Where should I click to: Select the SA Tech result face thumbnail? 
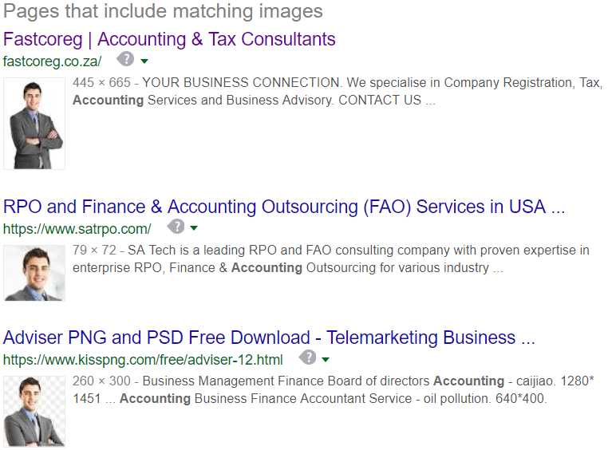point(34,273)
